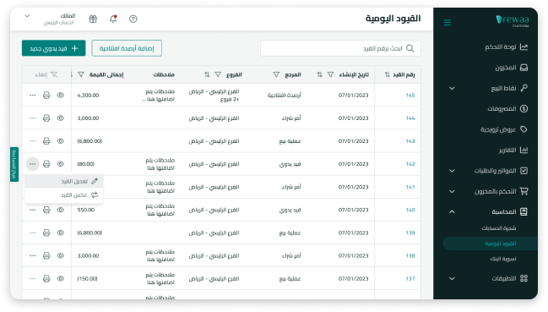Focus the ابحث برقم القيد search field
Screen dimensions: 548x312
coord(340,48)
